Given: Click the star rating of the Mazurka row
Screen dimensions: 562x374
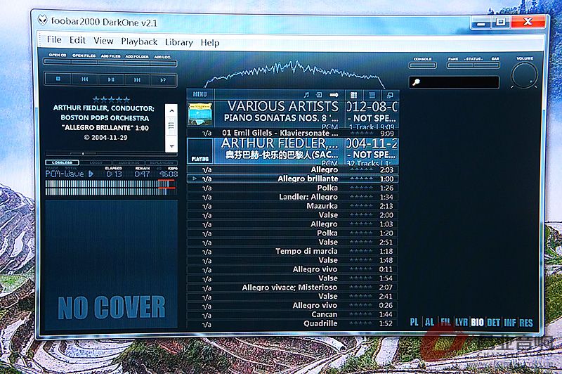Looking at the screenshot, I should [361, 206].
